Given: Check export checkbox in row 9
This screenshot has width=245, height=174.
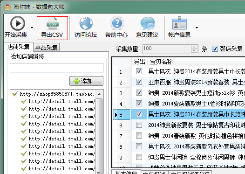Looking at the screenshot, I should point(139,157).
